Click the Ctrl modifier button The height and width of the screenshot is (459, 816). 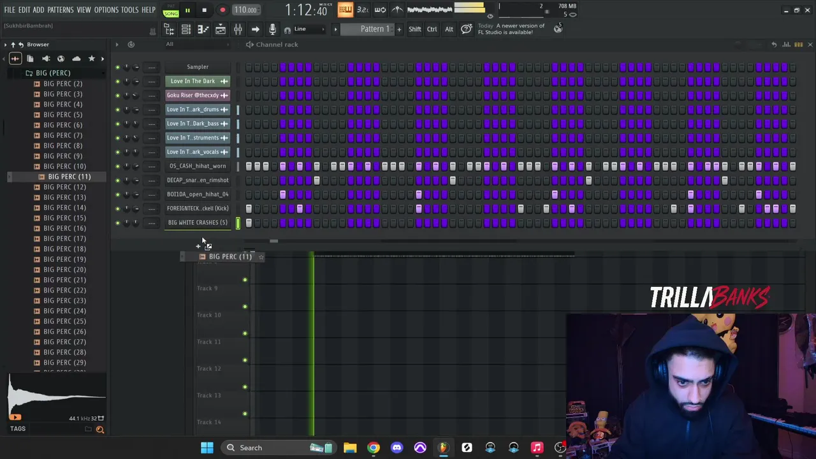432,29
